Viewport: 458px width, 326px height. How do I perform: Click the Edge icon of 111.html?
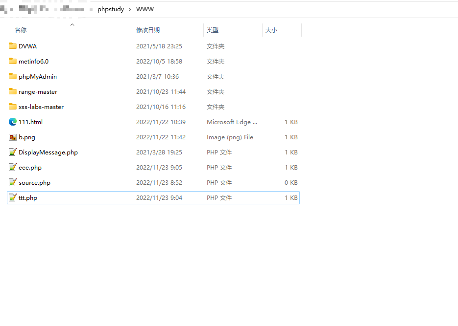coord(13,122)
